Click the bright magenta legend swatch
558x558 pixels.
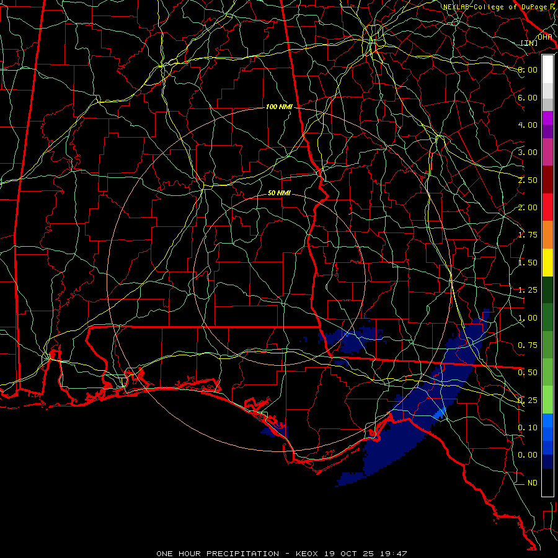click(x=547, y=118)
